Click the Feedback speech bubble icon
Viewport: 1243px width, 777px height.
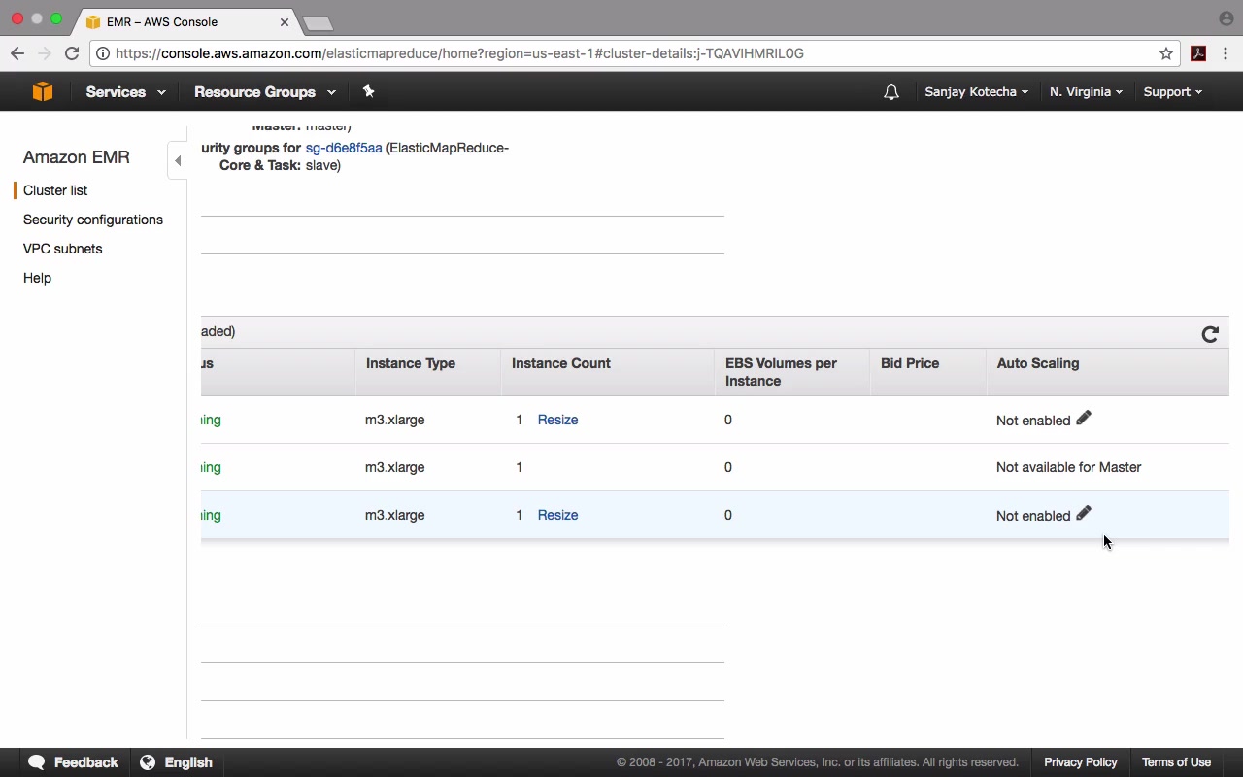(37, 762)
